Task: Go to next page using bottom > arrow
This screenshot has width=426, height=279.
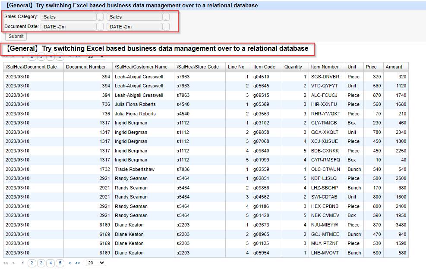Action: [x=70, y=263]
